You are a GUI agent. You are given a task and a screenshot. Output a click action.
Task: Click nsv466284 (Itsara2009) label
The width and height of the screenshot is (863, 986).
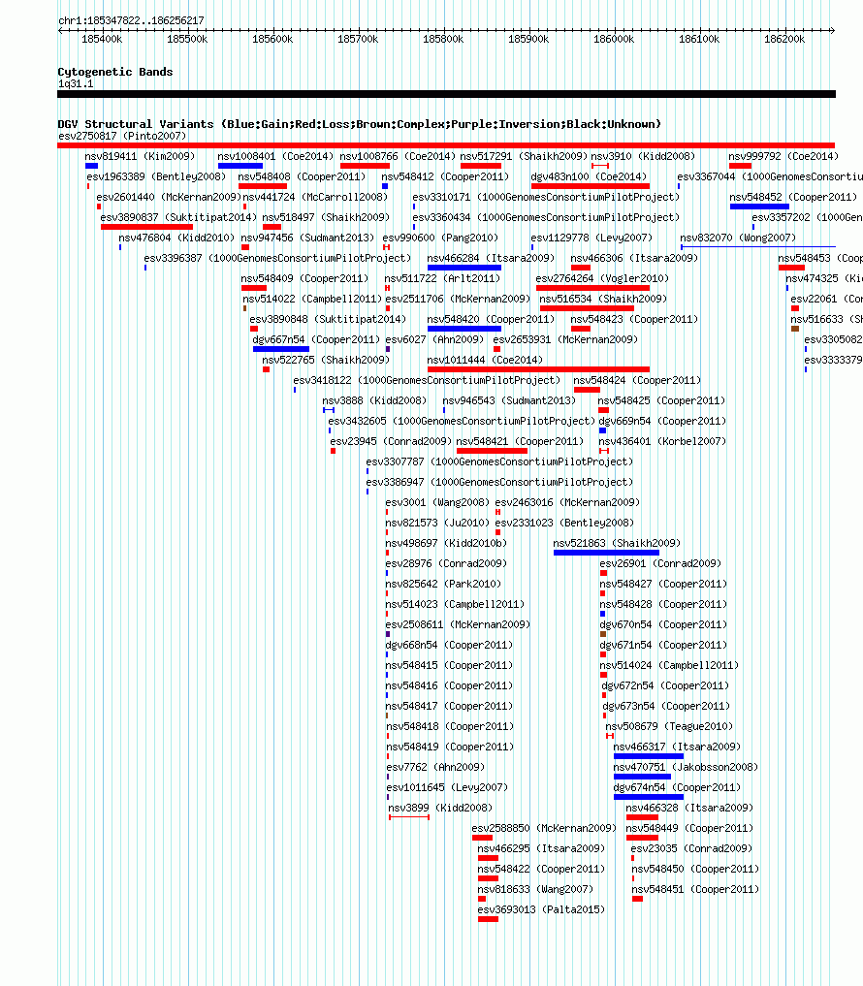[491, 258]
